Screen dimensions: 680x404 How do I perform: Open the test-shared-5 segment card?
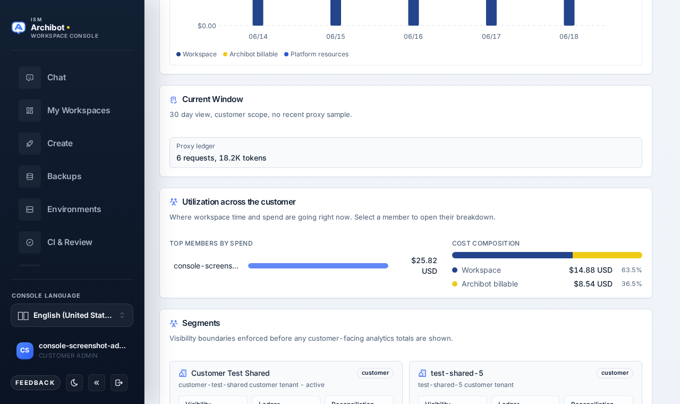(525, 383)
